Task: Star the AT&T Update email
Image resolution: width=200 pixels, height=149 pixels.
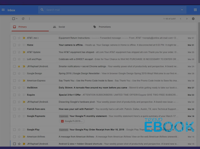Action: [19, 52]
